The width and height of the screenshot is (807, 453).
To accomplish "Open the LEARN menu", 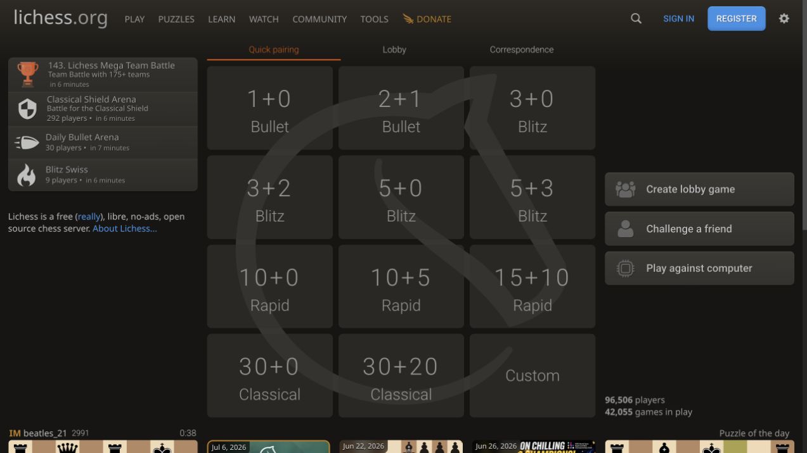I will click(x=221, y=19).
